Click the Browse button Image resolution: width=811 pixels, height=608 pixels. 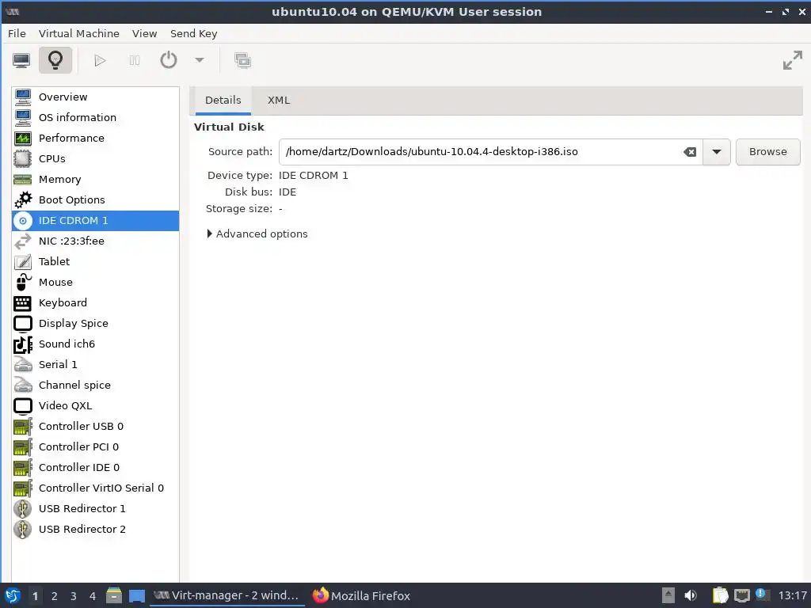767,152
